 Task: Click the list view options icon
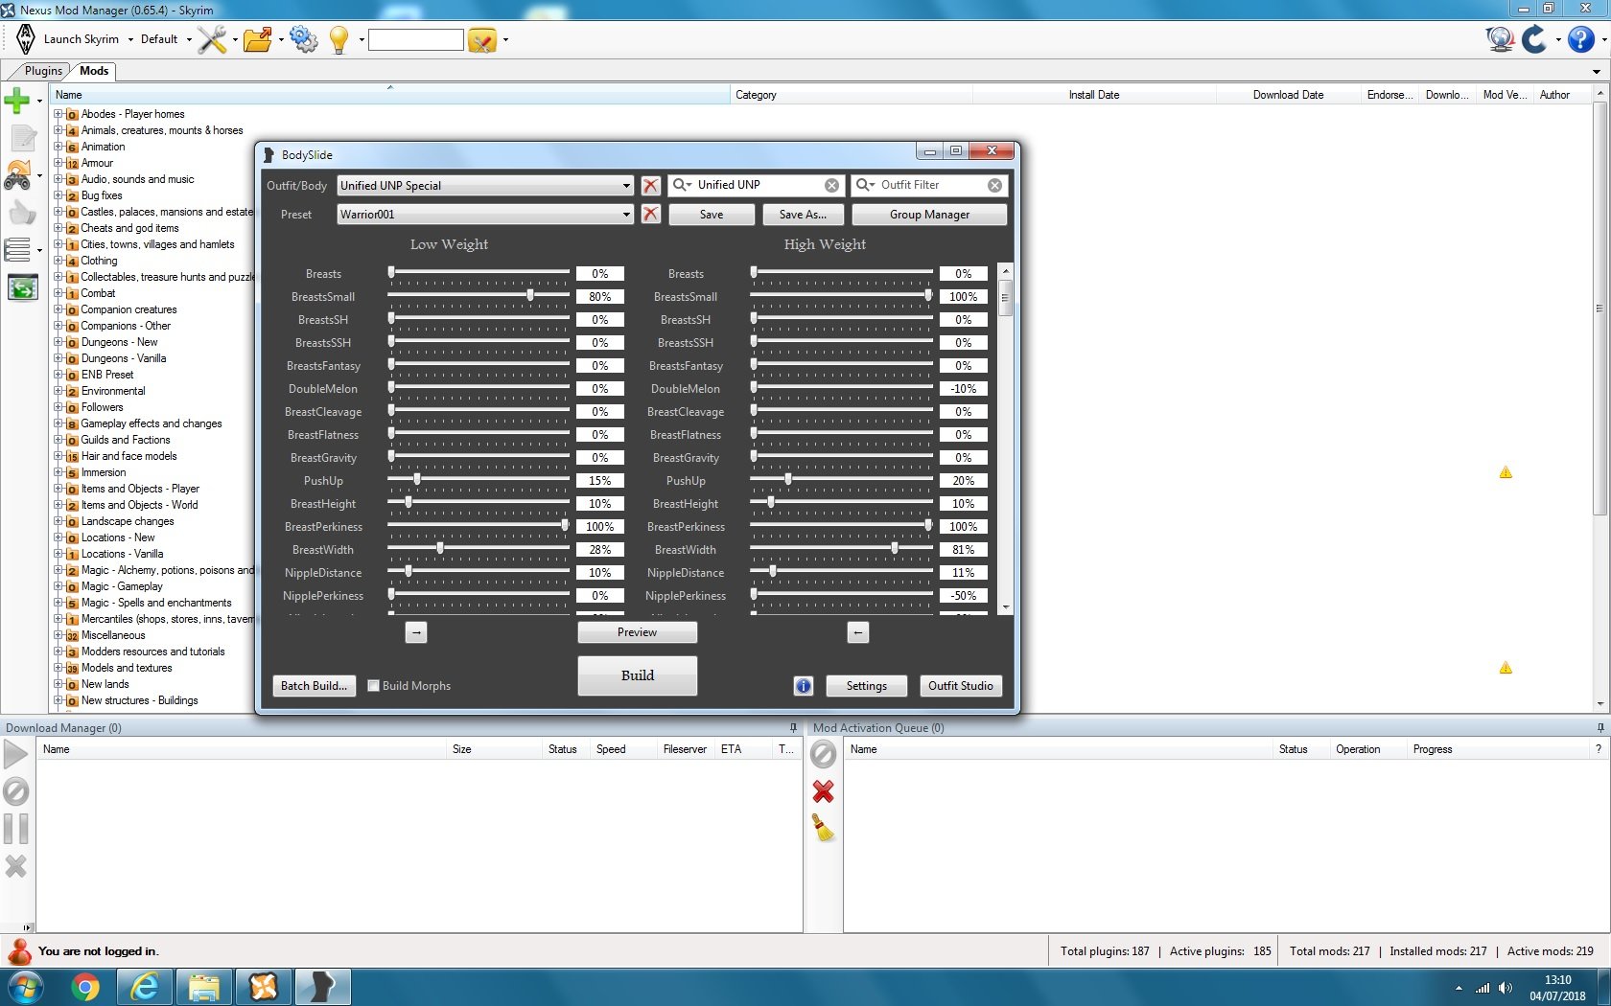tap(18, 250)
